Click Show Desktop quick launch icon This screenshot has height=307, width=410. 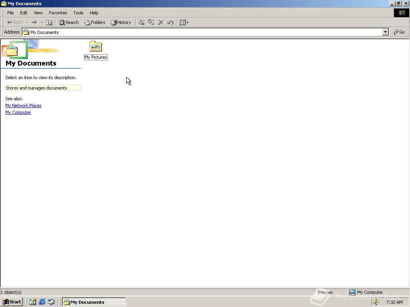pos(32,302)
